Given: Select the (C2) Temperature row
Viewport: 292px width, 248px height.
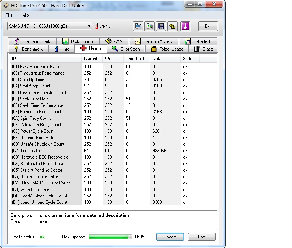Looking at the screenshot, I should coord(105,151).
